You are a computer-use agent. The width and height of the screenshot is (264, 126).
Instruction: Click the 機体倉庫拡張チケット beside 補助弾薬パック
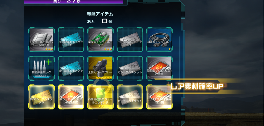click(x=71, y=68)
